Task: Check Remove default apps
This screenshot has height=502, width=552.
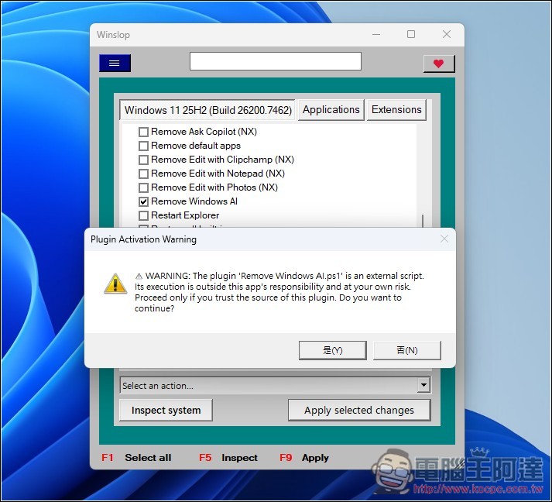Action: [x=143, y=146]
